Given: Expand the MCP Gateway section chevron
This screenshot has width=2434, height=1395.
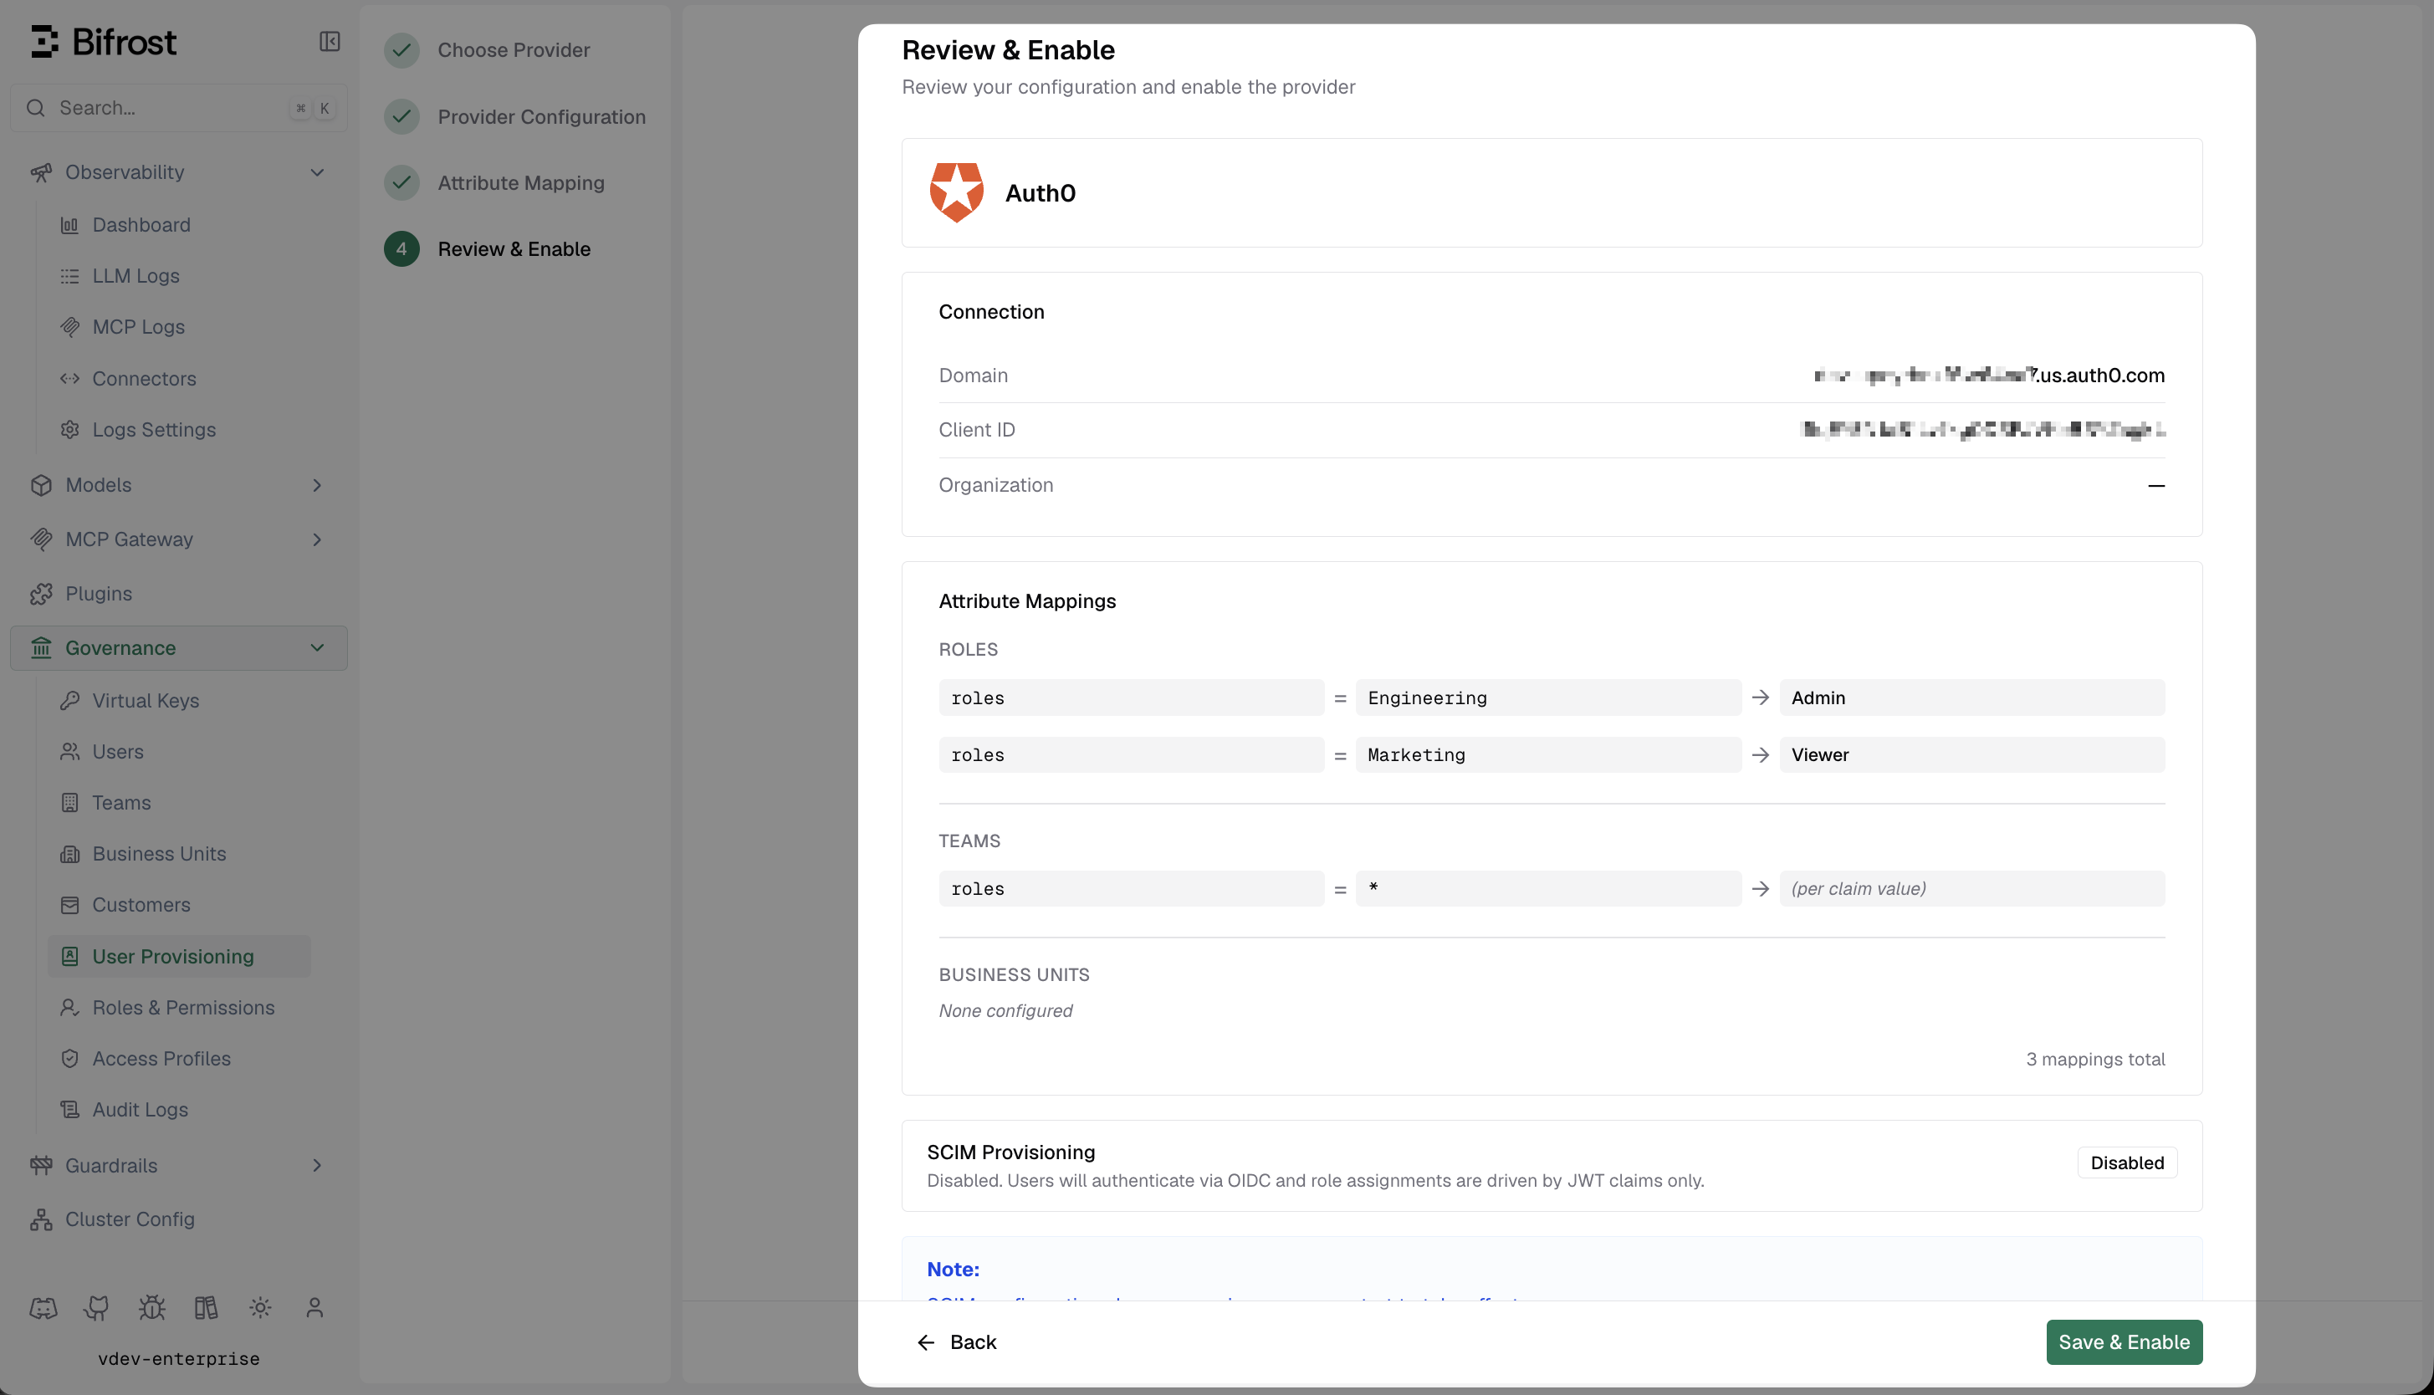Looking at the screenshot, I should tap(317, 539).
